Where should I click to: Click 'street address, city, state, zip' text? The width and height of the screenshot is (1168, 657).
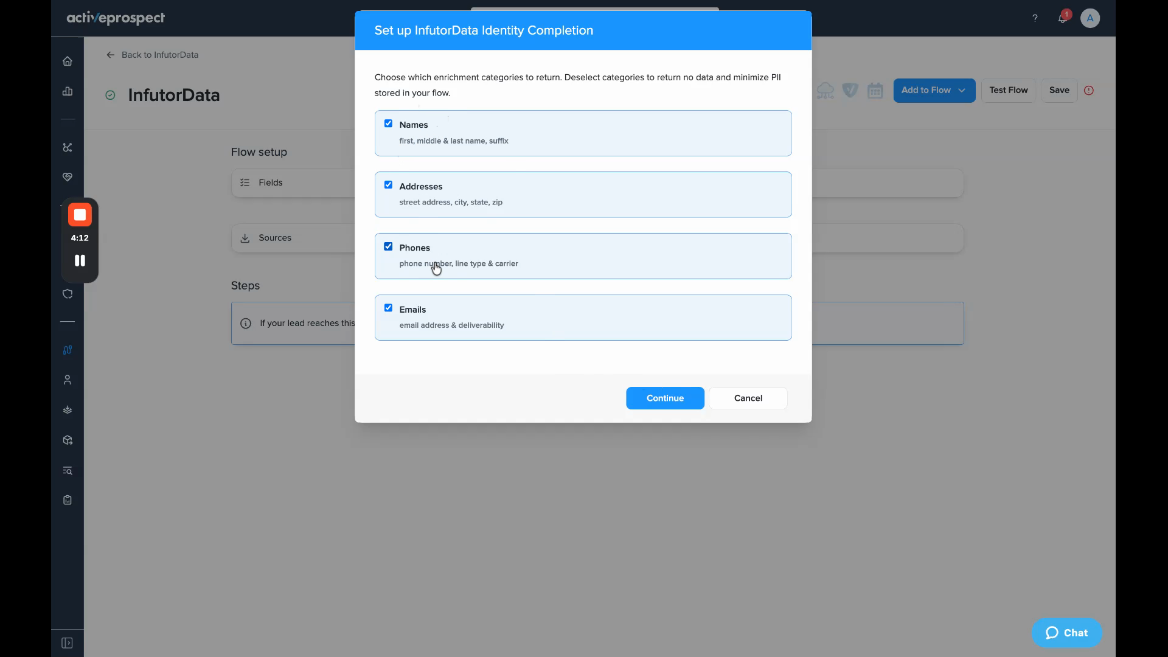(x=451, y=202)
